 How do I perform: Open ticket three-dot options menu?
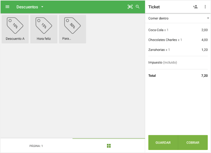[x=205, y=7]
